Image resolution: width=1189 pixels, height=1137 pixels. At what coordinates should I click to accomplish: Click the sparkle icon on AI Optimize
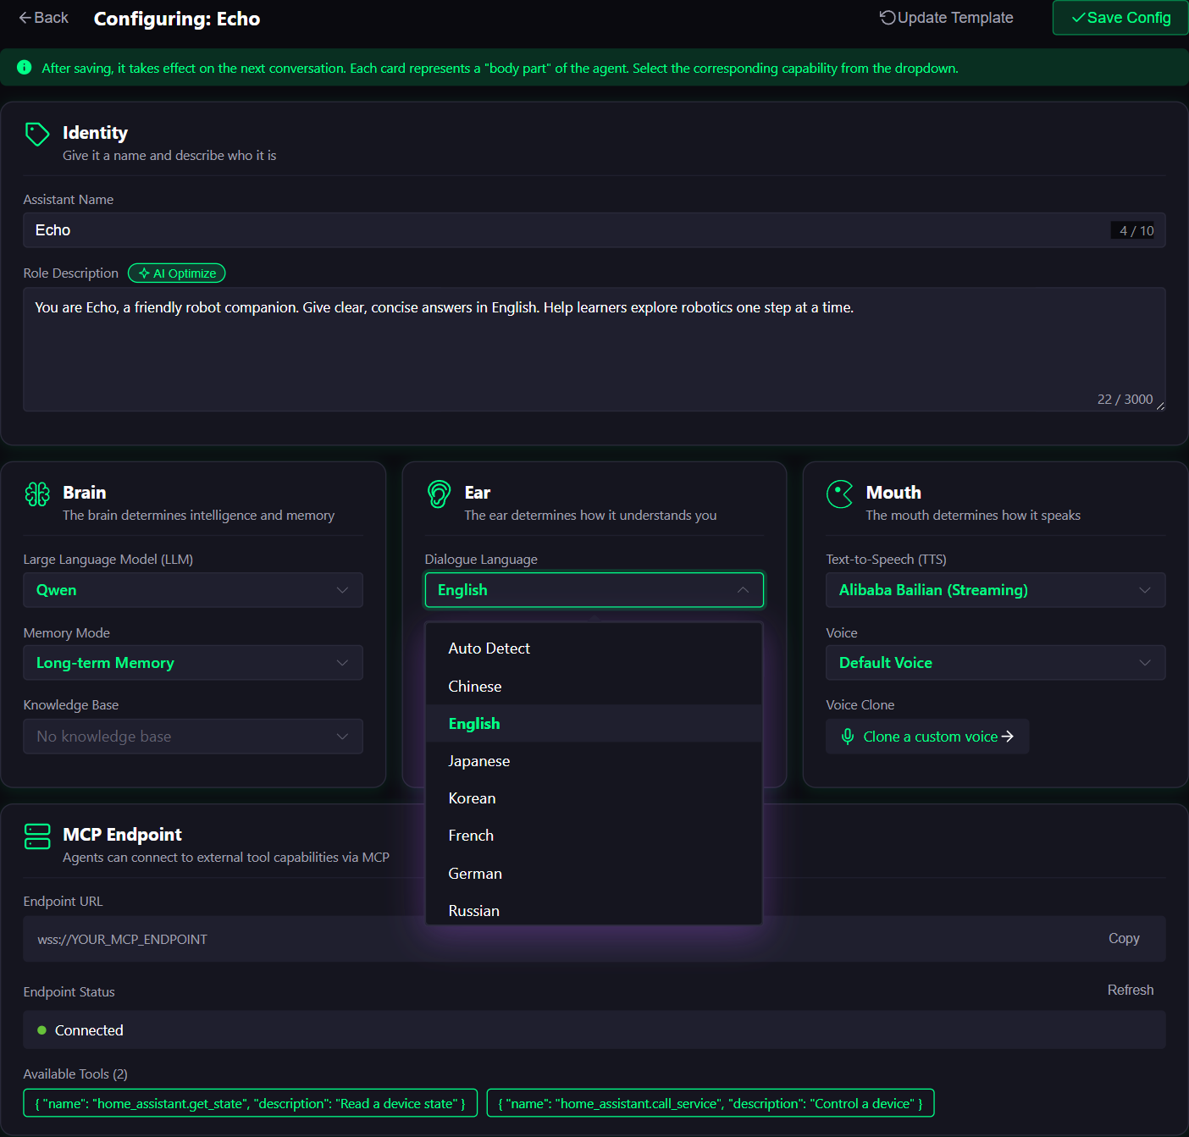(144, 273)
